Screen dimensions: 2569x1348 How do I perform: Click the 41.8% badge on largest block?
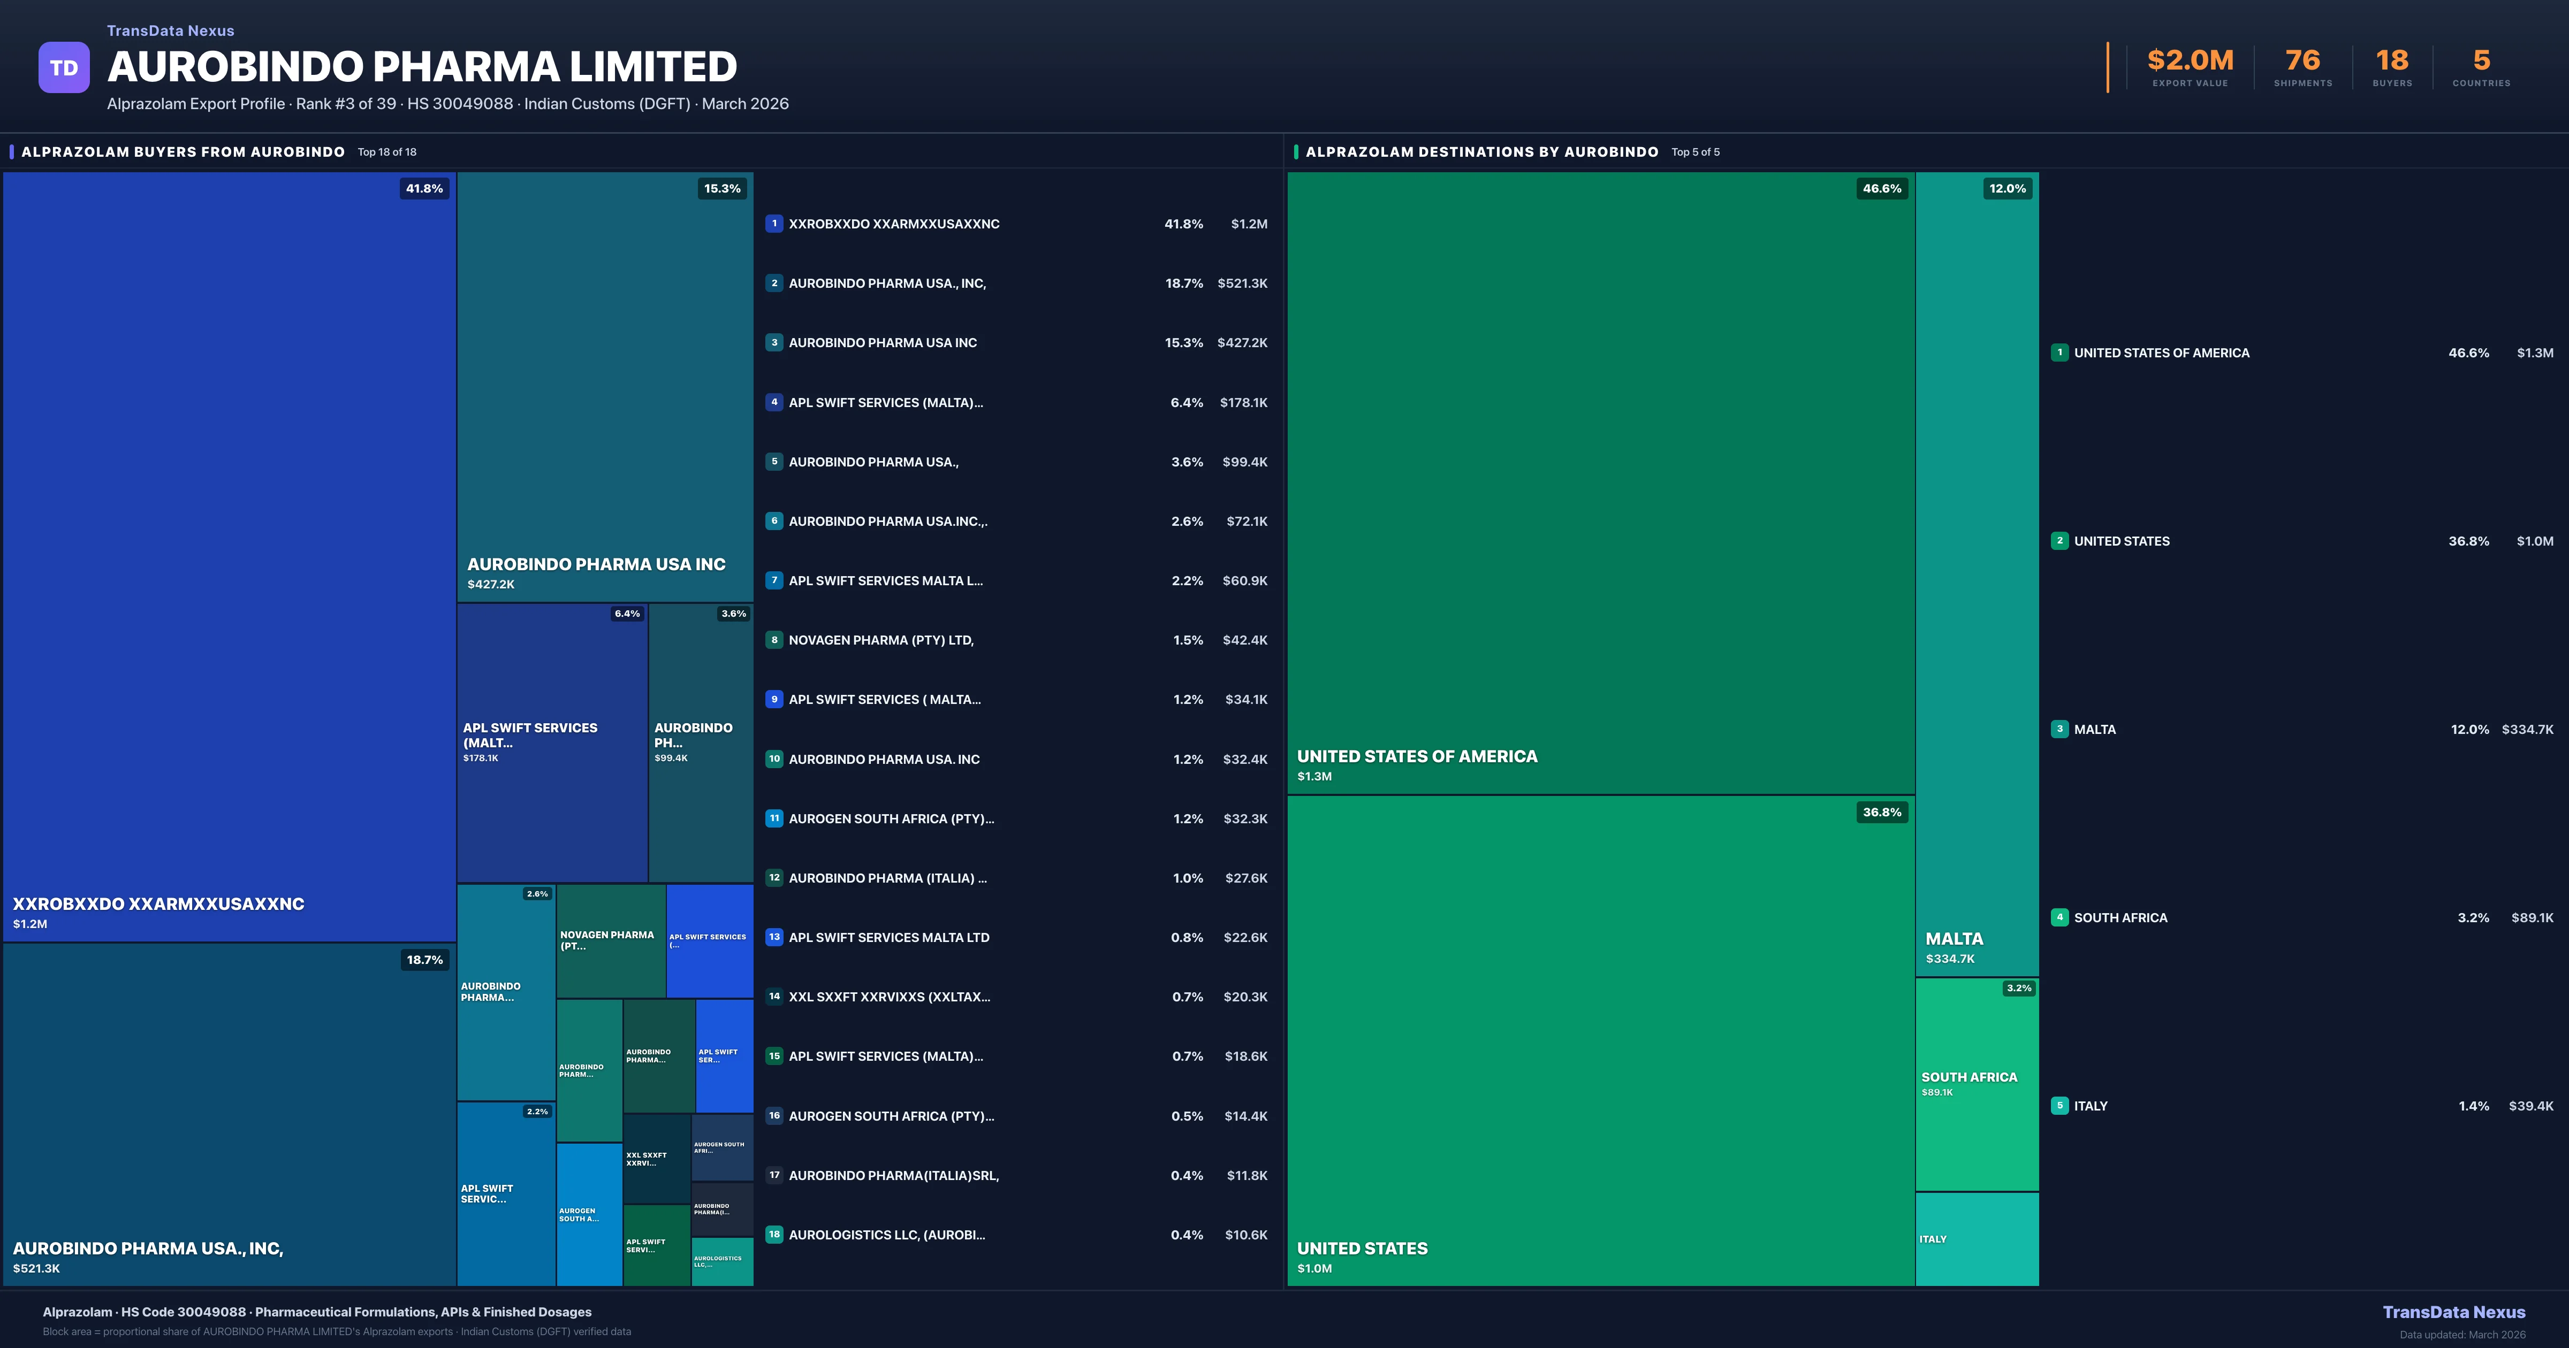pyautogui.click(x=424, y=188)
